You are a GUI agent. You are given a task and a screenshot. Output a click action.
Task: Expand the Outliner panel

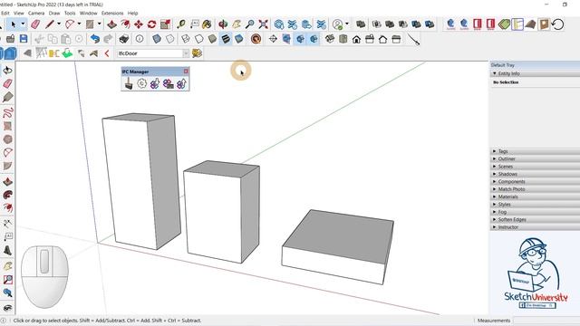point(535,159)
